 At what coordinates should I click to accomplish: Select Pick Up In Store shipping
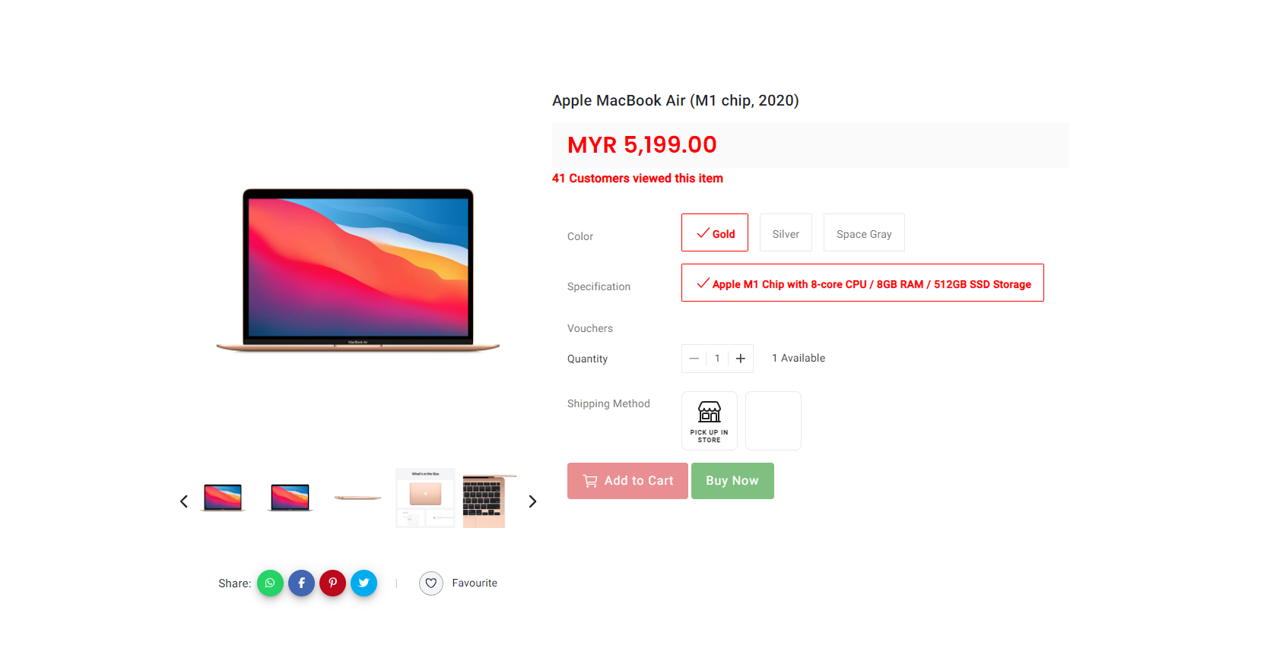click(x=710, y=421)
